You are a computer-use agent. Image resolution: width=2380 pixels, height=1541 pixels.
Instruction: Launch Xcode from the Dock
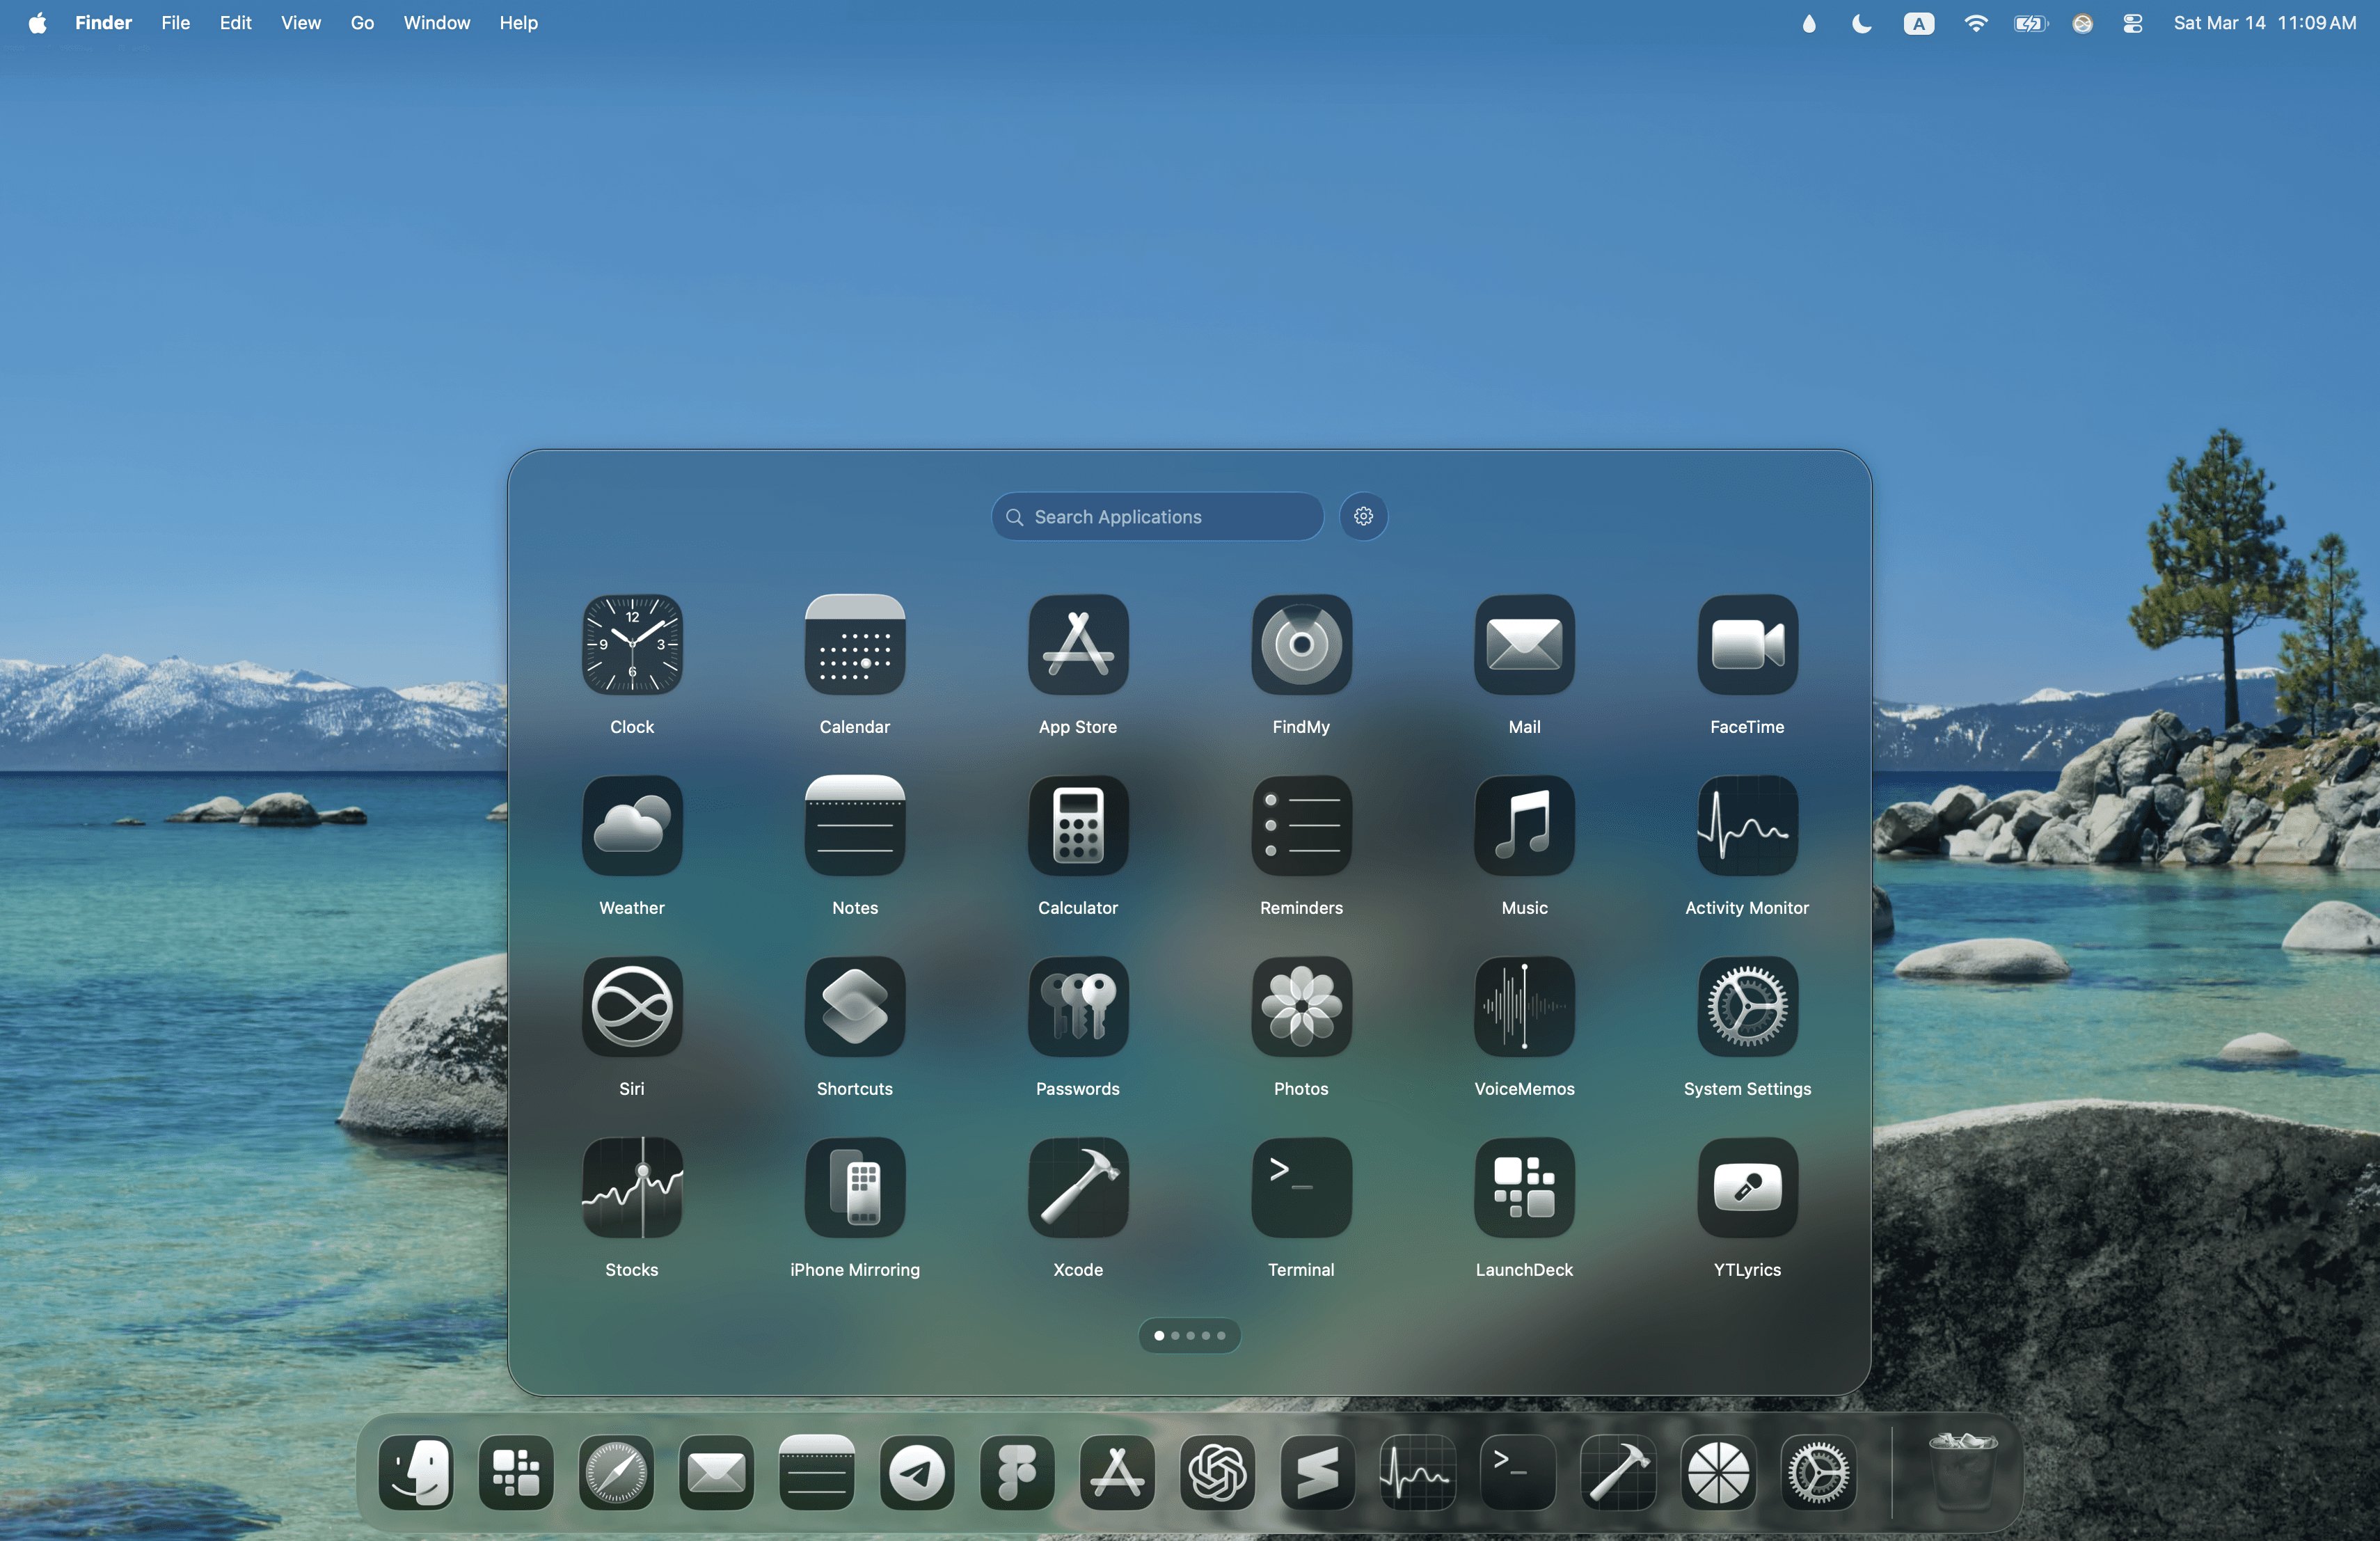tap(1618, 1472)
